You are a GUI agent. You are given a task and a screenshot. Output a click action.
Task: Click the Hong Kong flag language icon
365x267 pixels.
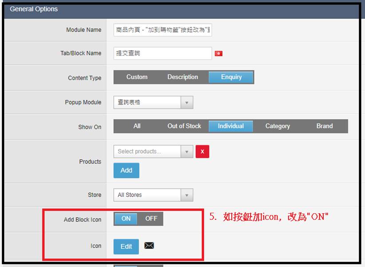click(x=218, y=53)
